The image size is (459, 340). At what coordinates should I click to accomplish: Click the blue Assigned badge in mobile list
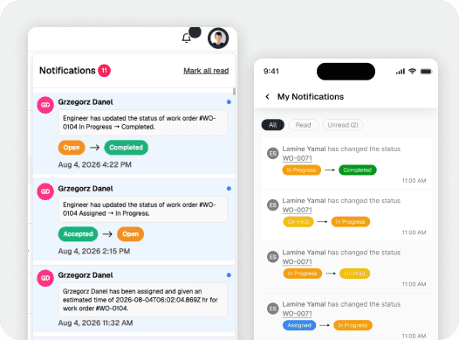tap(299, 325)
